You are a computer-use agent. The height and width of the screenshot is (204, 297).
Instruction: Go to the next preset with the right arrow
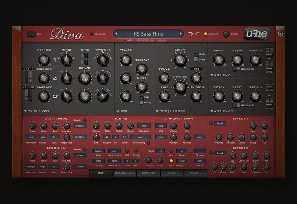[181, 34]
